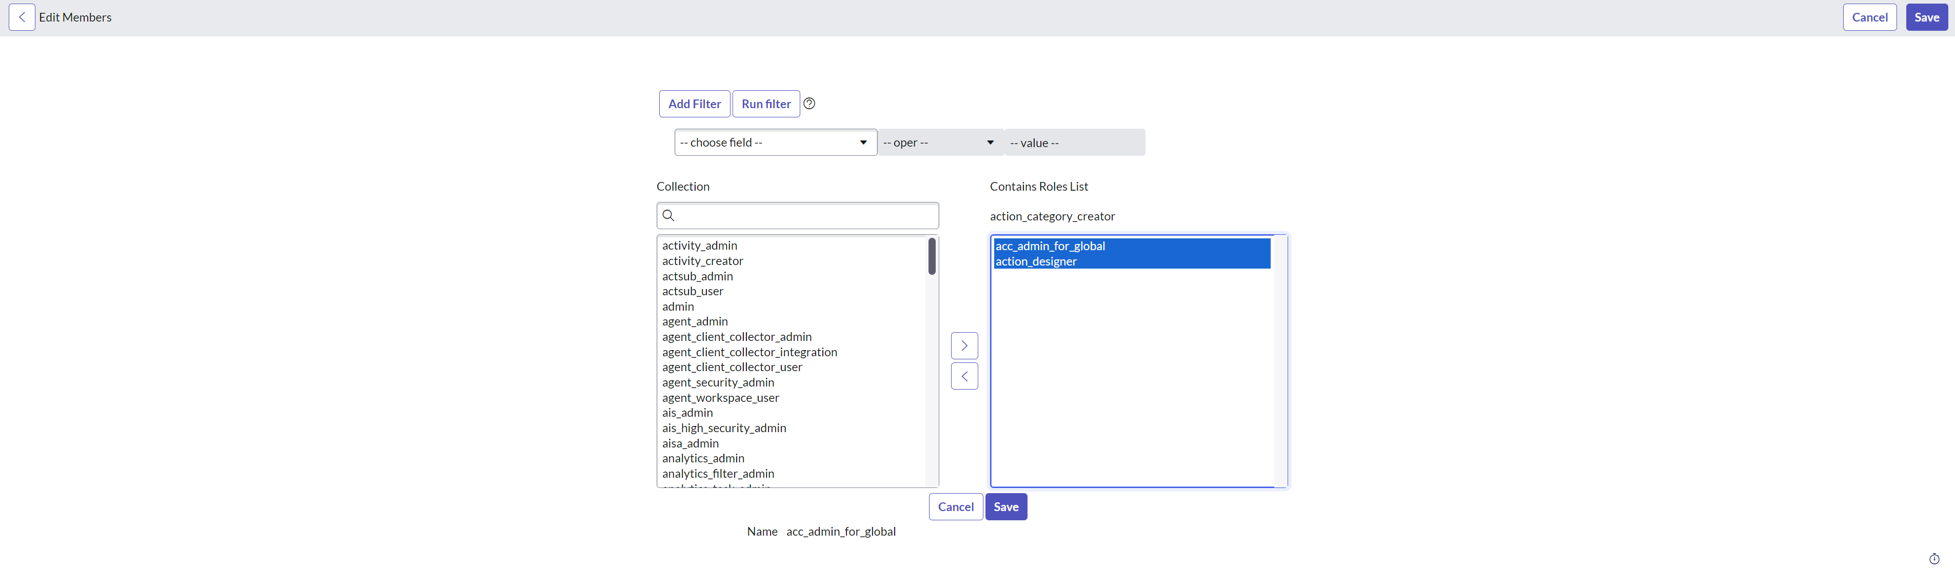Click the back arrow next to Edit Members
The image size is (1955, 569).
click(21, 17)
